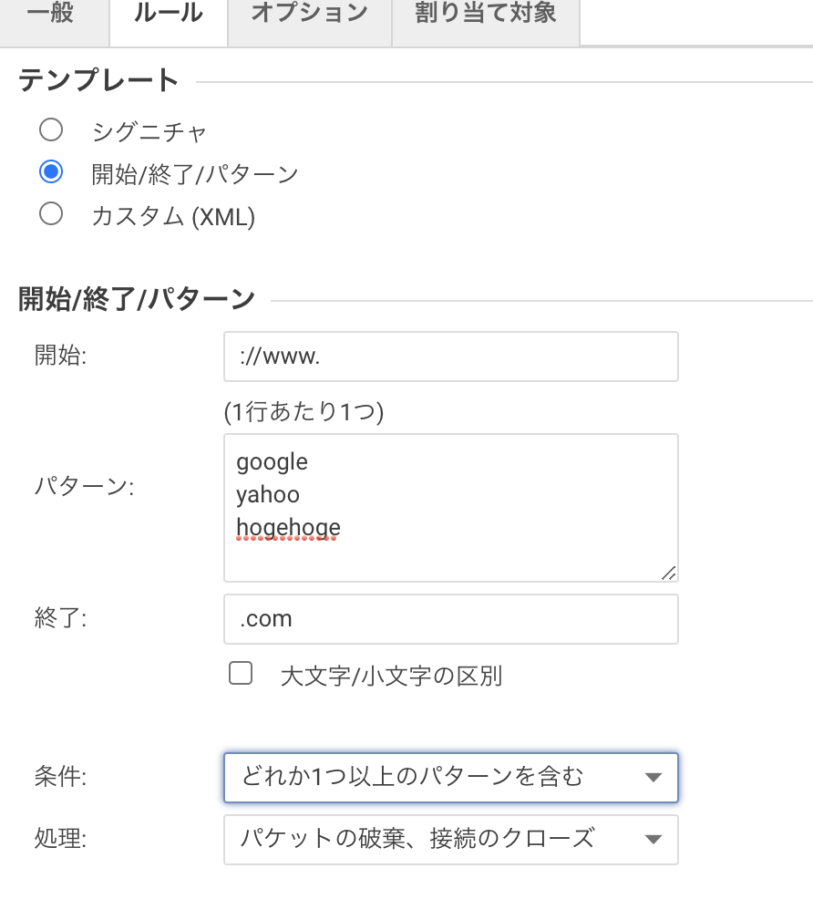Image resolution: width=813 pixels, height=920 pixels.
Task: Click inside the 終了 input containing .com
Action: point(451,618)
